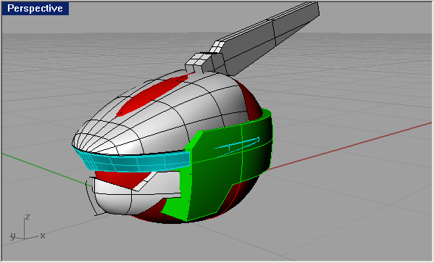Select the red X-axis grid line
Image resolution: width=434 pixels, height=263 pixels.
point(349,146)
